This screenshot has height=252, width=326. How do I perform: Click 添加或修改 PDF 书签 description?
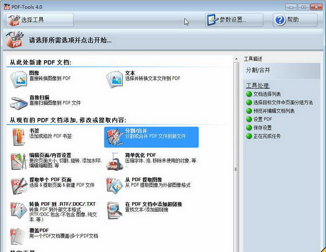coord(50,136)
